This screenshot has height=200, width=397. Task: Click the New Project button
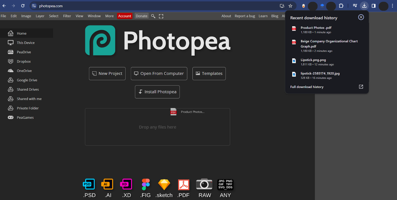(107, 73)
